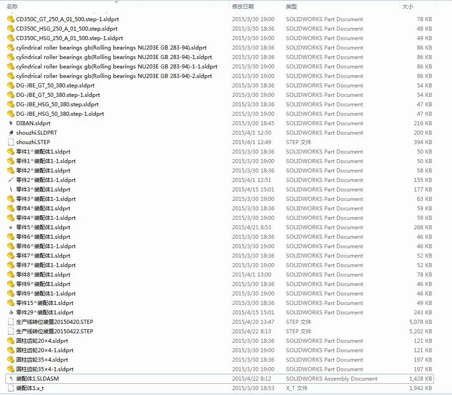Select file name 零件4^装配体1-1.sldprt
The height and width of the screenshot is (395, 452).
click(x=46, y=218)
